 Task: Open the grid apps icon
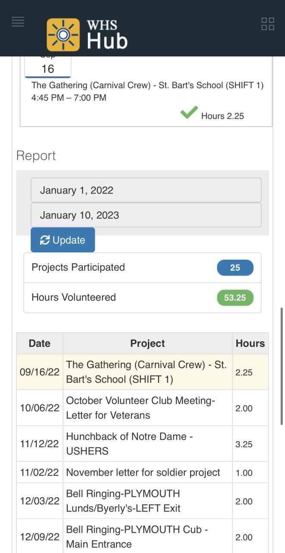tap(268, 24)
